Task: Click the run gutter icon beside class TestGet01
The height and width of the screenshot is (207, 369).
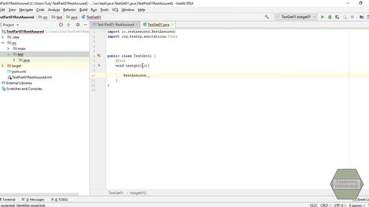Action: pyautogui.click(x=99, y=56)
